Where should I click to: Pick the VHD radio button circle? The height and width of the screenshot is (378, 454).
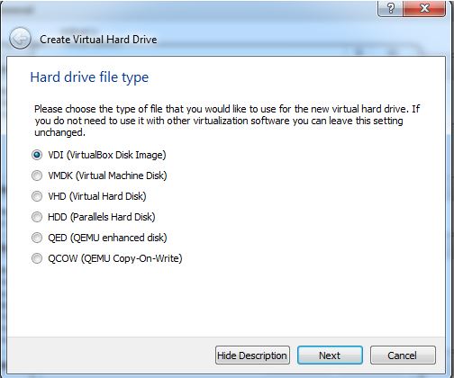click(x=37, y=196)
